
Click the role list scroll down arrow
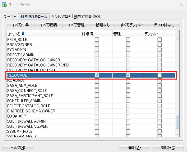[x=177, y=135]
